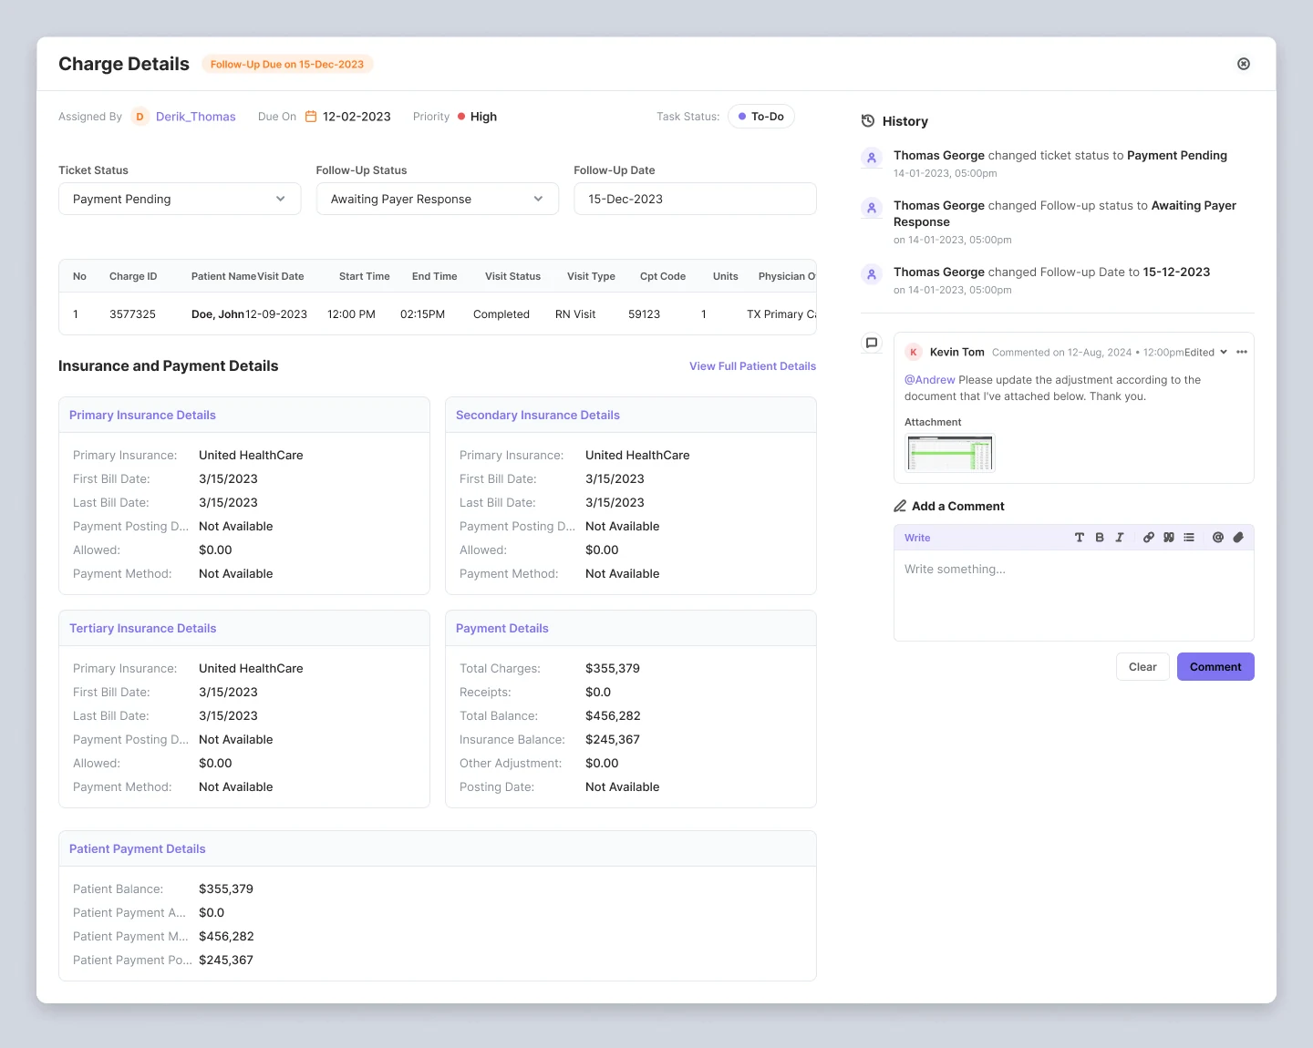The width and height of the screenshot is (1313, 1048).
Task: Toggle bold formatting in comment editor
Action: click(1100, 538)
